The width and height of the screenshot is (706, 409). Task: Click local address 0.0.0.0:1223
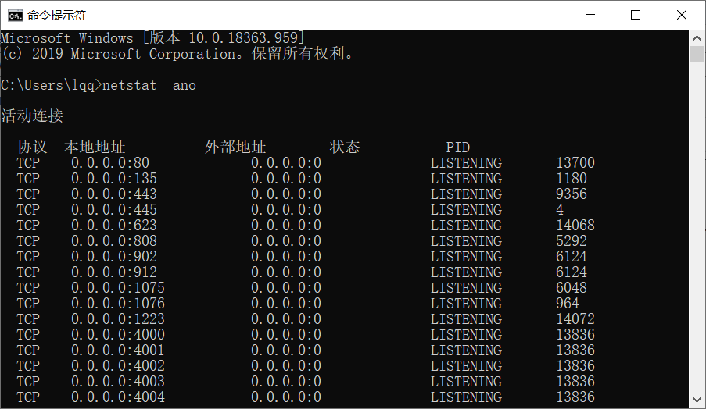[118, 319]
